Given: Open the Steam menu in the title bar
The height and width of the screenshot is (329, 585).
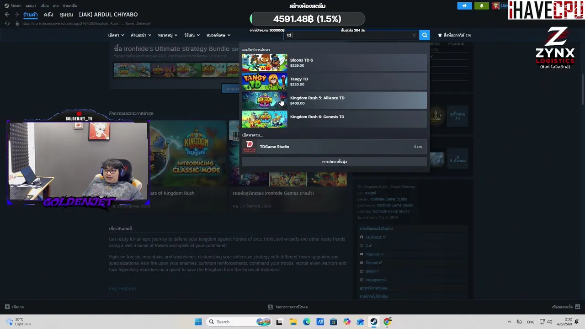Looking at the screenshot, I should [13, 5].
